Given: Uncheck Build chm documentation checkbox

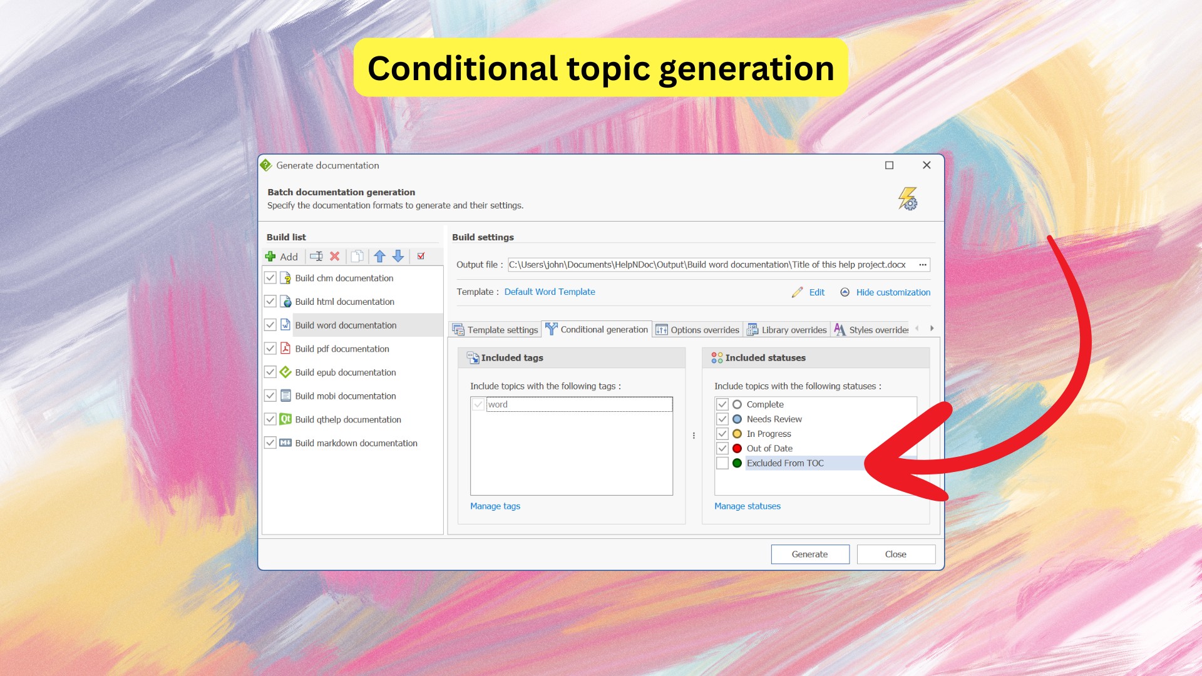Looking at the screenshot, I should point(270,278).
